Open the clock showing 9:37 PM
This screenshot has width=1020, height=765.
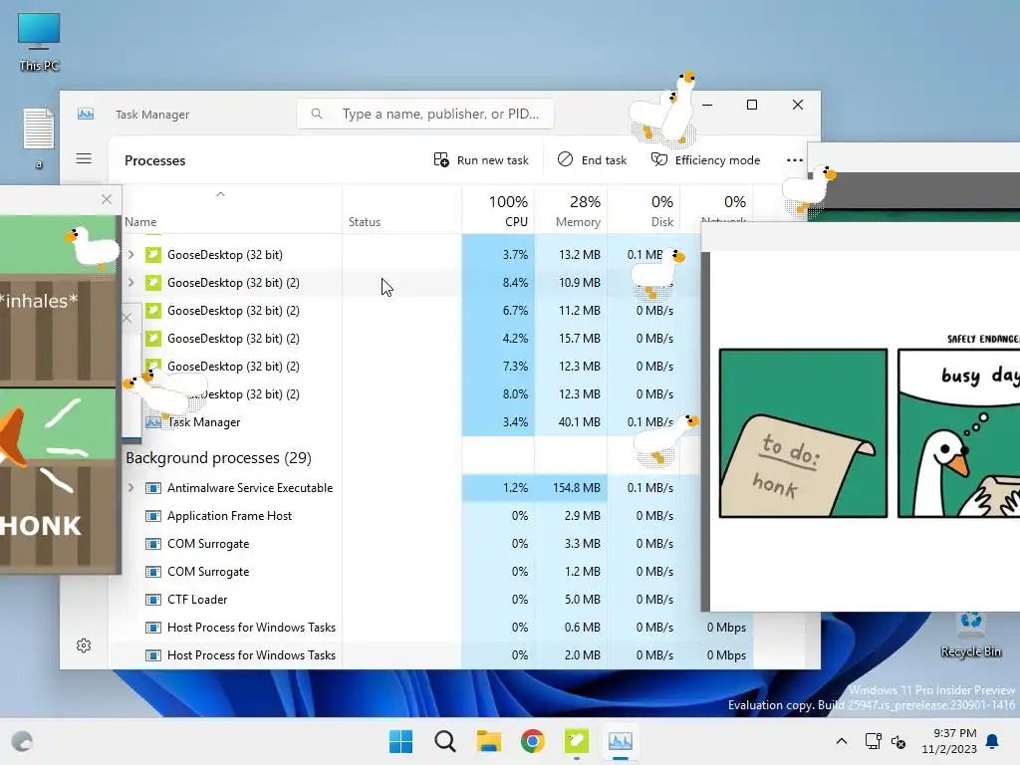pos(949,741)
